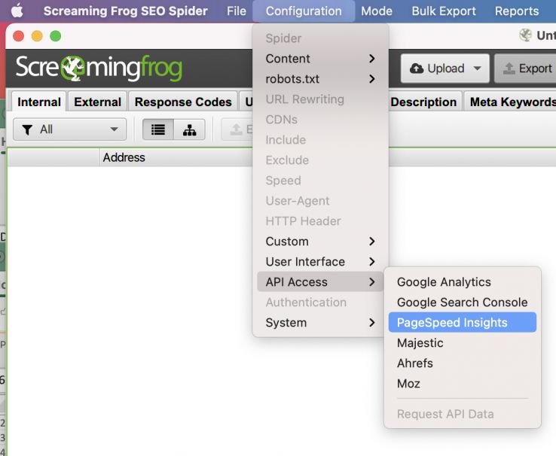Click the Screaming Frog logo
556x456 pixels.
tap(99, 68)
